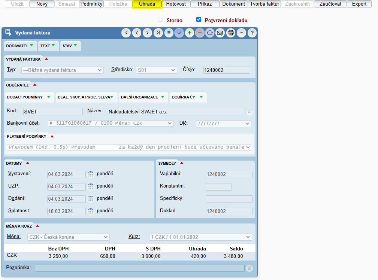
Task: Go to next record arrow
Action: (147, 33)
